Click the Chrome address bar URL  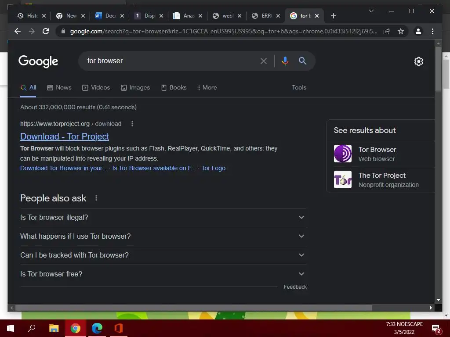click(224, 31)
